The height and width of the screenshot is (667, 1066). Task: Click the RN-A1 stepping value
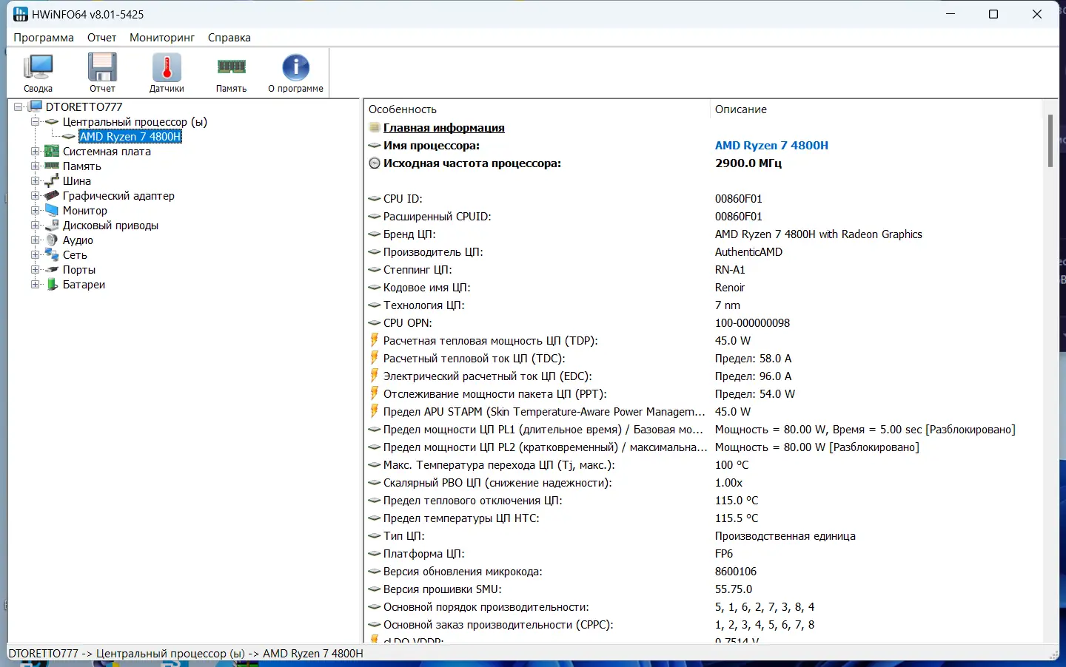coord(730,270)
